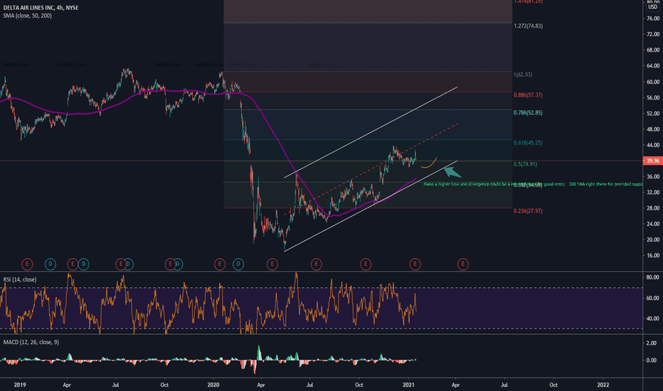Viewport: 663px width, 391px height.
Task: Open the earnings E marker at April 2019
Action: (73, 264)
